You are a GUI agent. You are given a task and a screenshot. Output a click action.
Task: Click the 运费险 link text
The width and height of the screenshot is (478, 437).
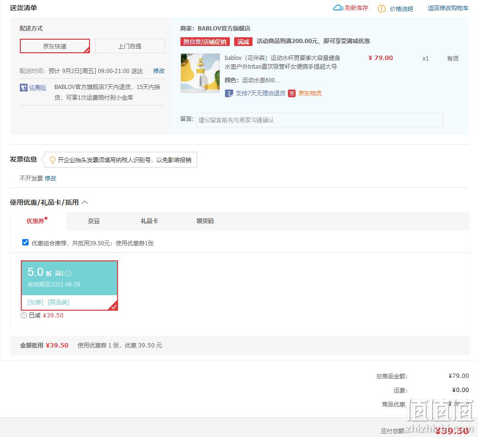coord(38,88)
